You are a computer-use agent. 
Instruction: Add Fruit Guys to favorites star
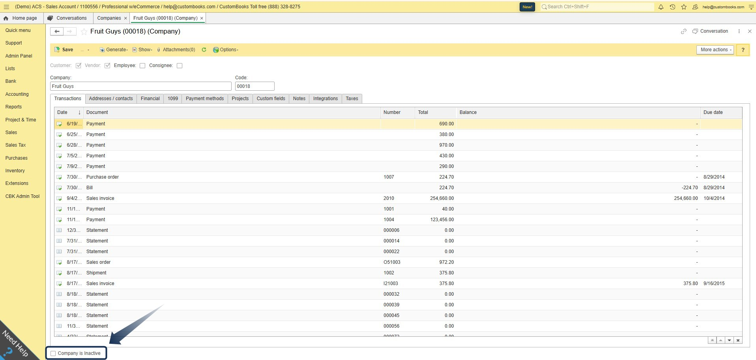[x=84, y=32]
